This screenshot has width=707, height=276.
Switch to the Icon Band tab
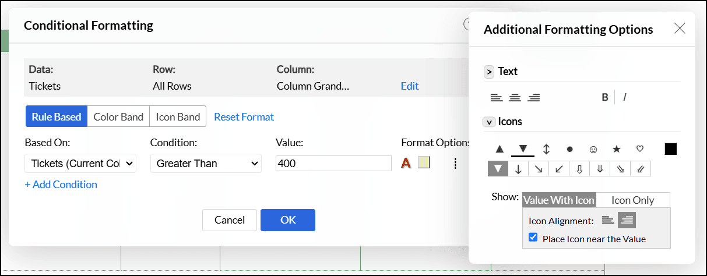click(x=178, y=116)
